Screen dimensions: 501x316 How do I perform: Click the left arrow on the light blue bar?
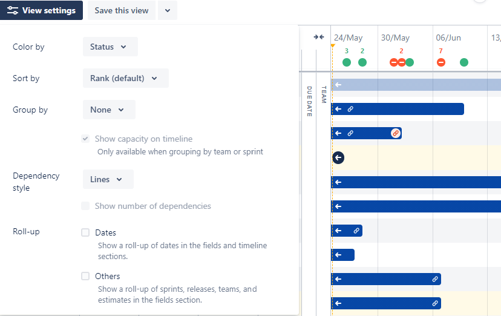pos(338,85)
